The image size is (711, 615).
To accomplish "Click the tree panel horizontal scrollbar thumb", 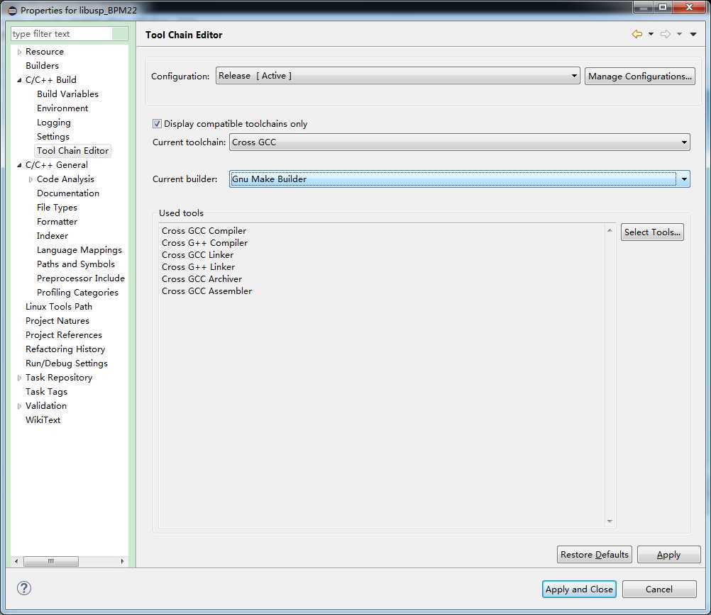I will [50, 561].
